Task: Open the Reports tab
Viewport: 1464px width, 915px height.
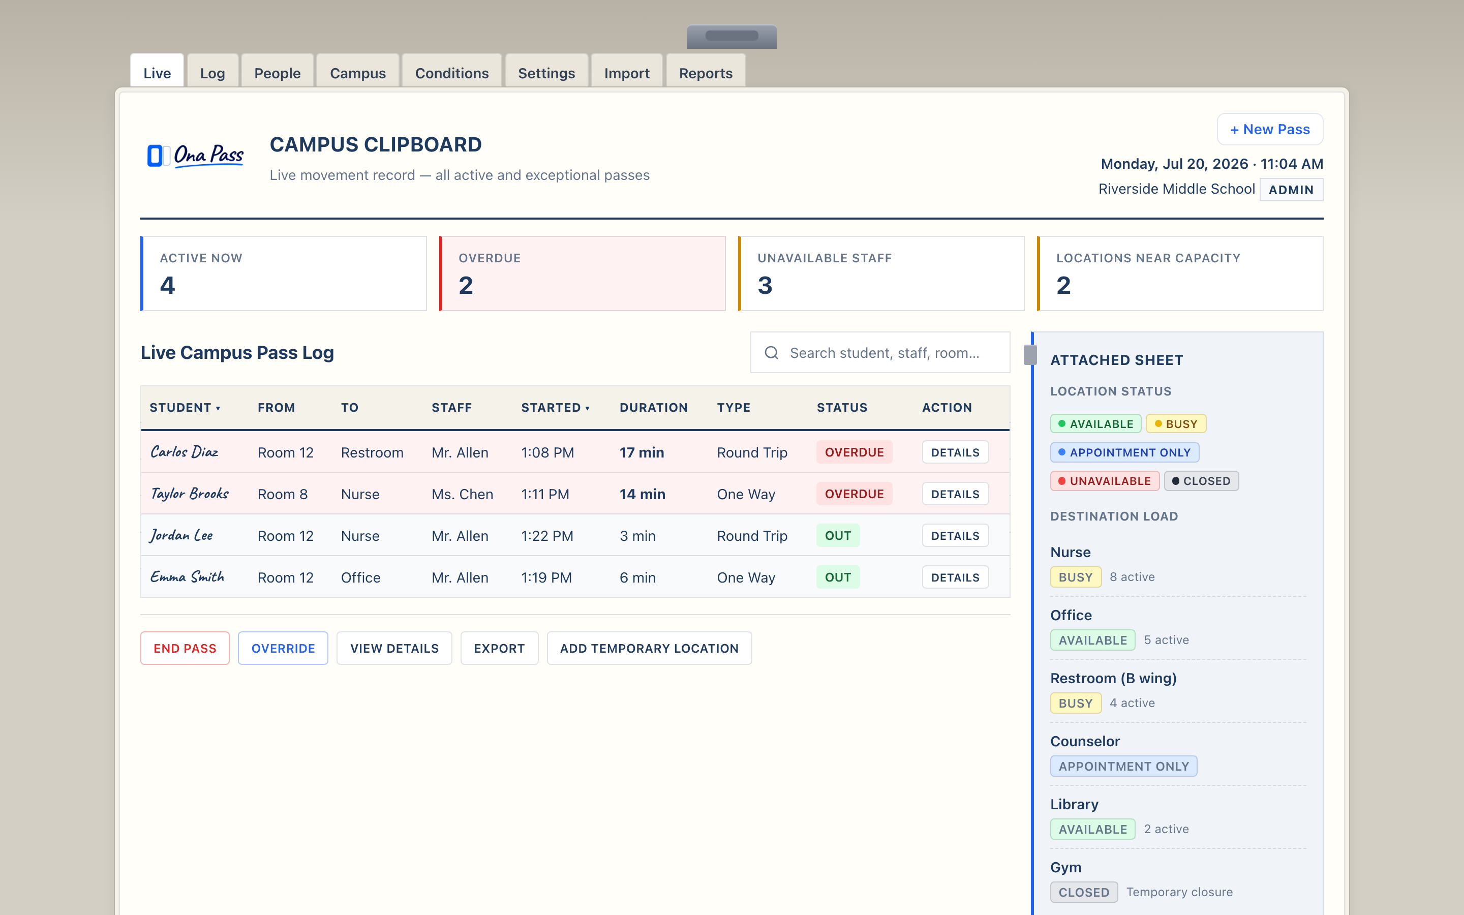Action: pos(706,71)
